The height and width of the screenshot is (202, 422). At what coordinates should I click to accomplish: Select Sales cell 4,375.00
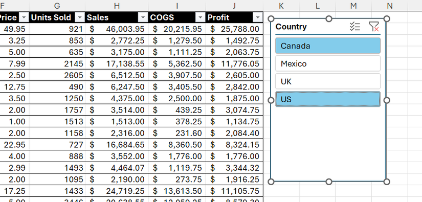coord(117,99)
